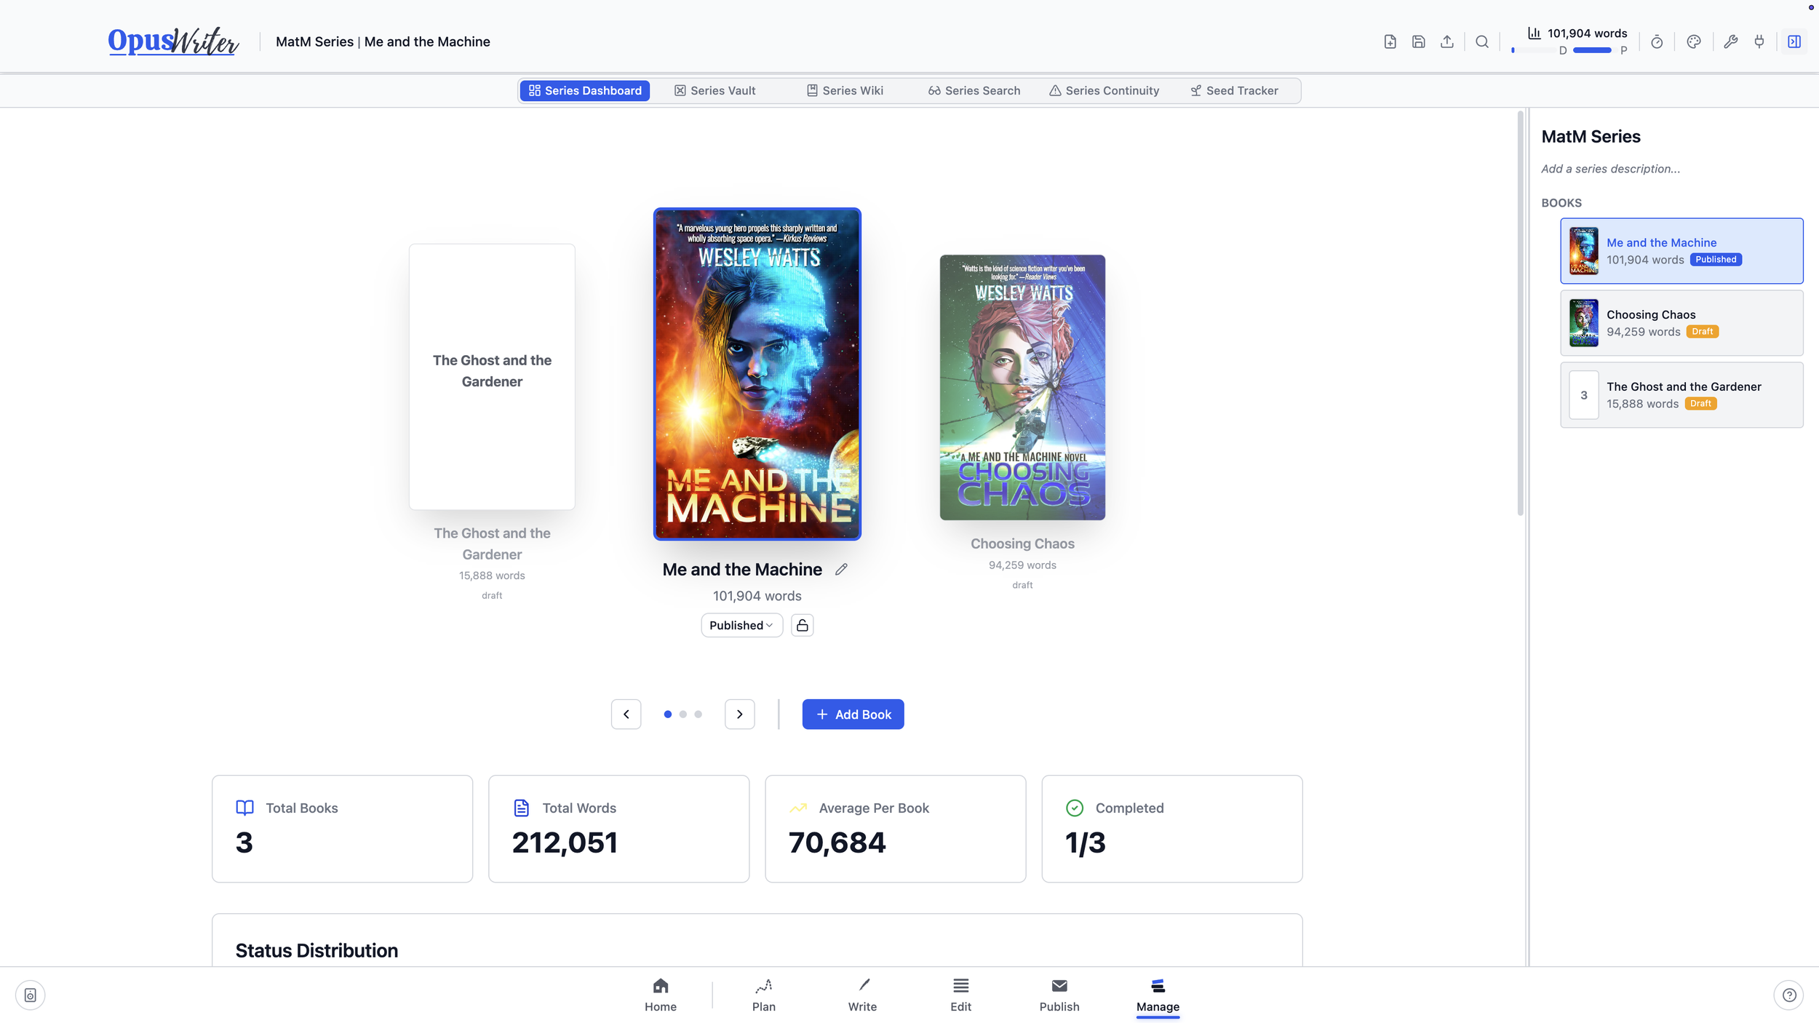Click the number 3 placeholder cover in sidebar
The width and height of the screenshot is (1819, 1023).
pyautogui.click(x=1583, y=395)
